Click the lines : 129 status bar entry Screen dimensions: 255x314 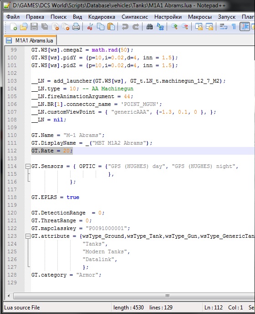[x=161, y=308]
